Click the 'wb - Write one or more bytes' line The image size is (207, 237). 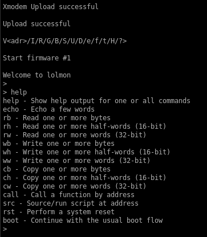59,144
